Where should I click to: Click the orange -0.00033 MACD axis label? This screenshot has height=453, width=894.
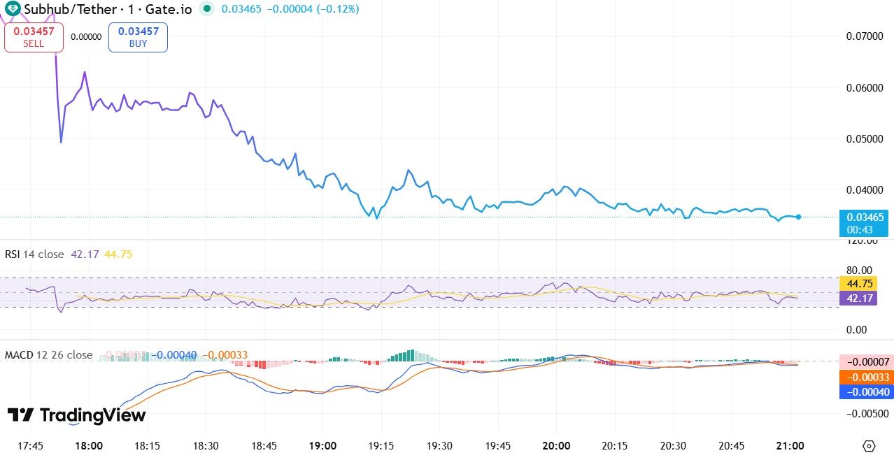point(865,377)
